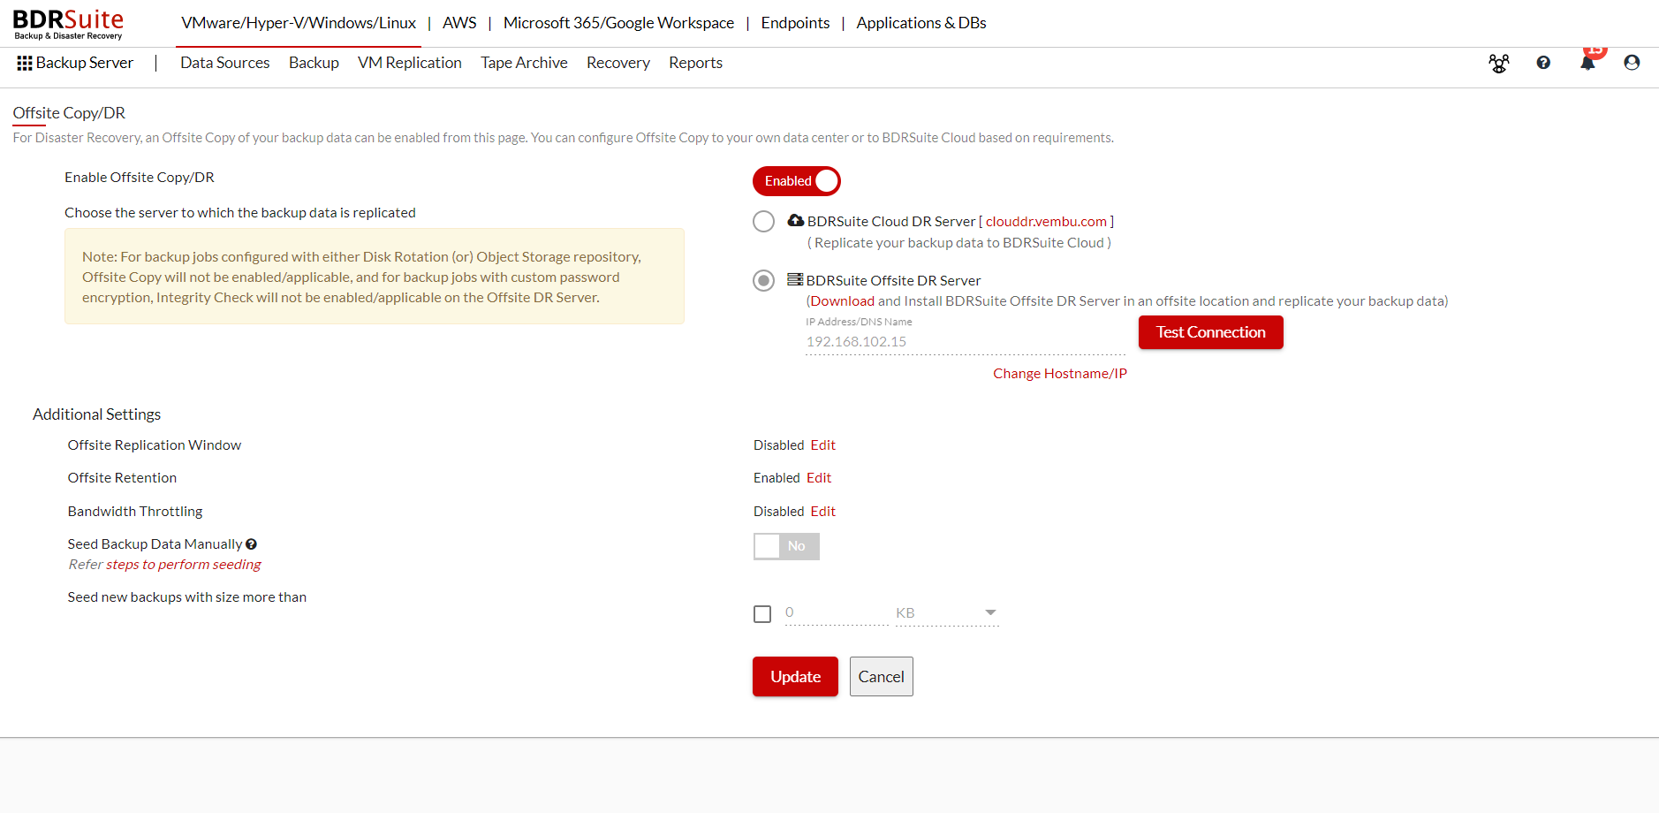
Task: Open the KB size unit dropdown
Action: click(x=947, y=612)
